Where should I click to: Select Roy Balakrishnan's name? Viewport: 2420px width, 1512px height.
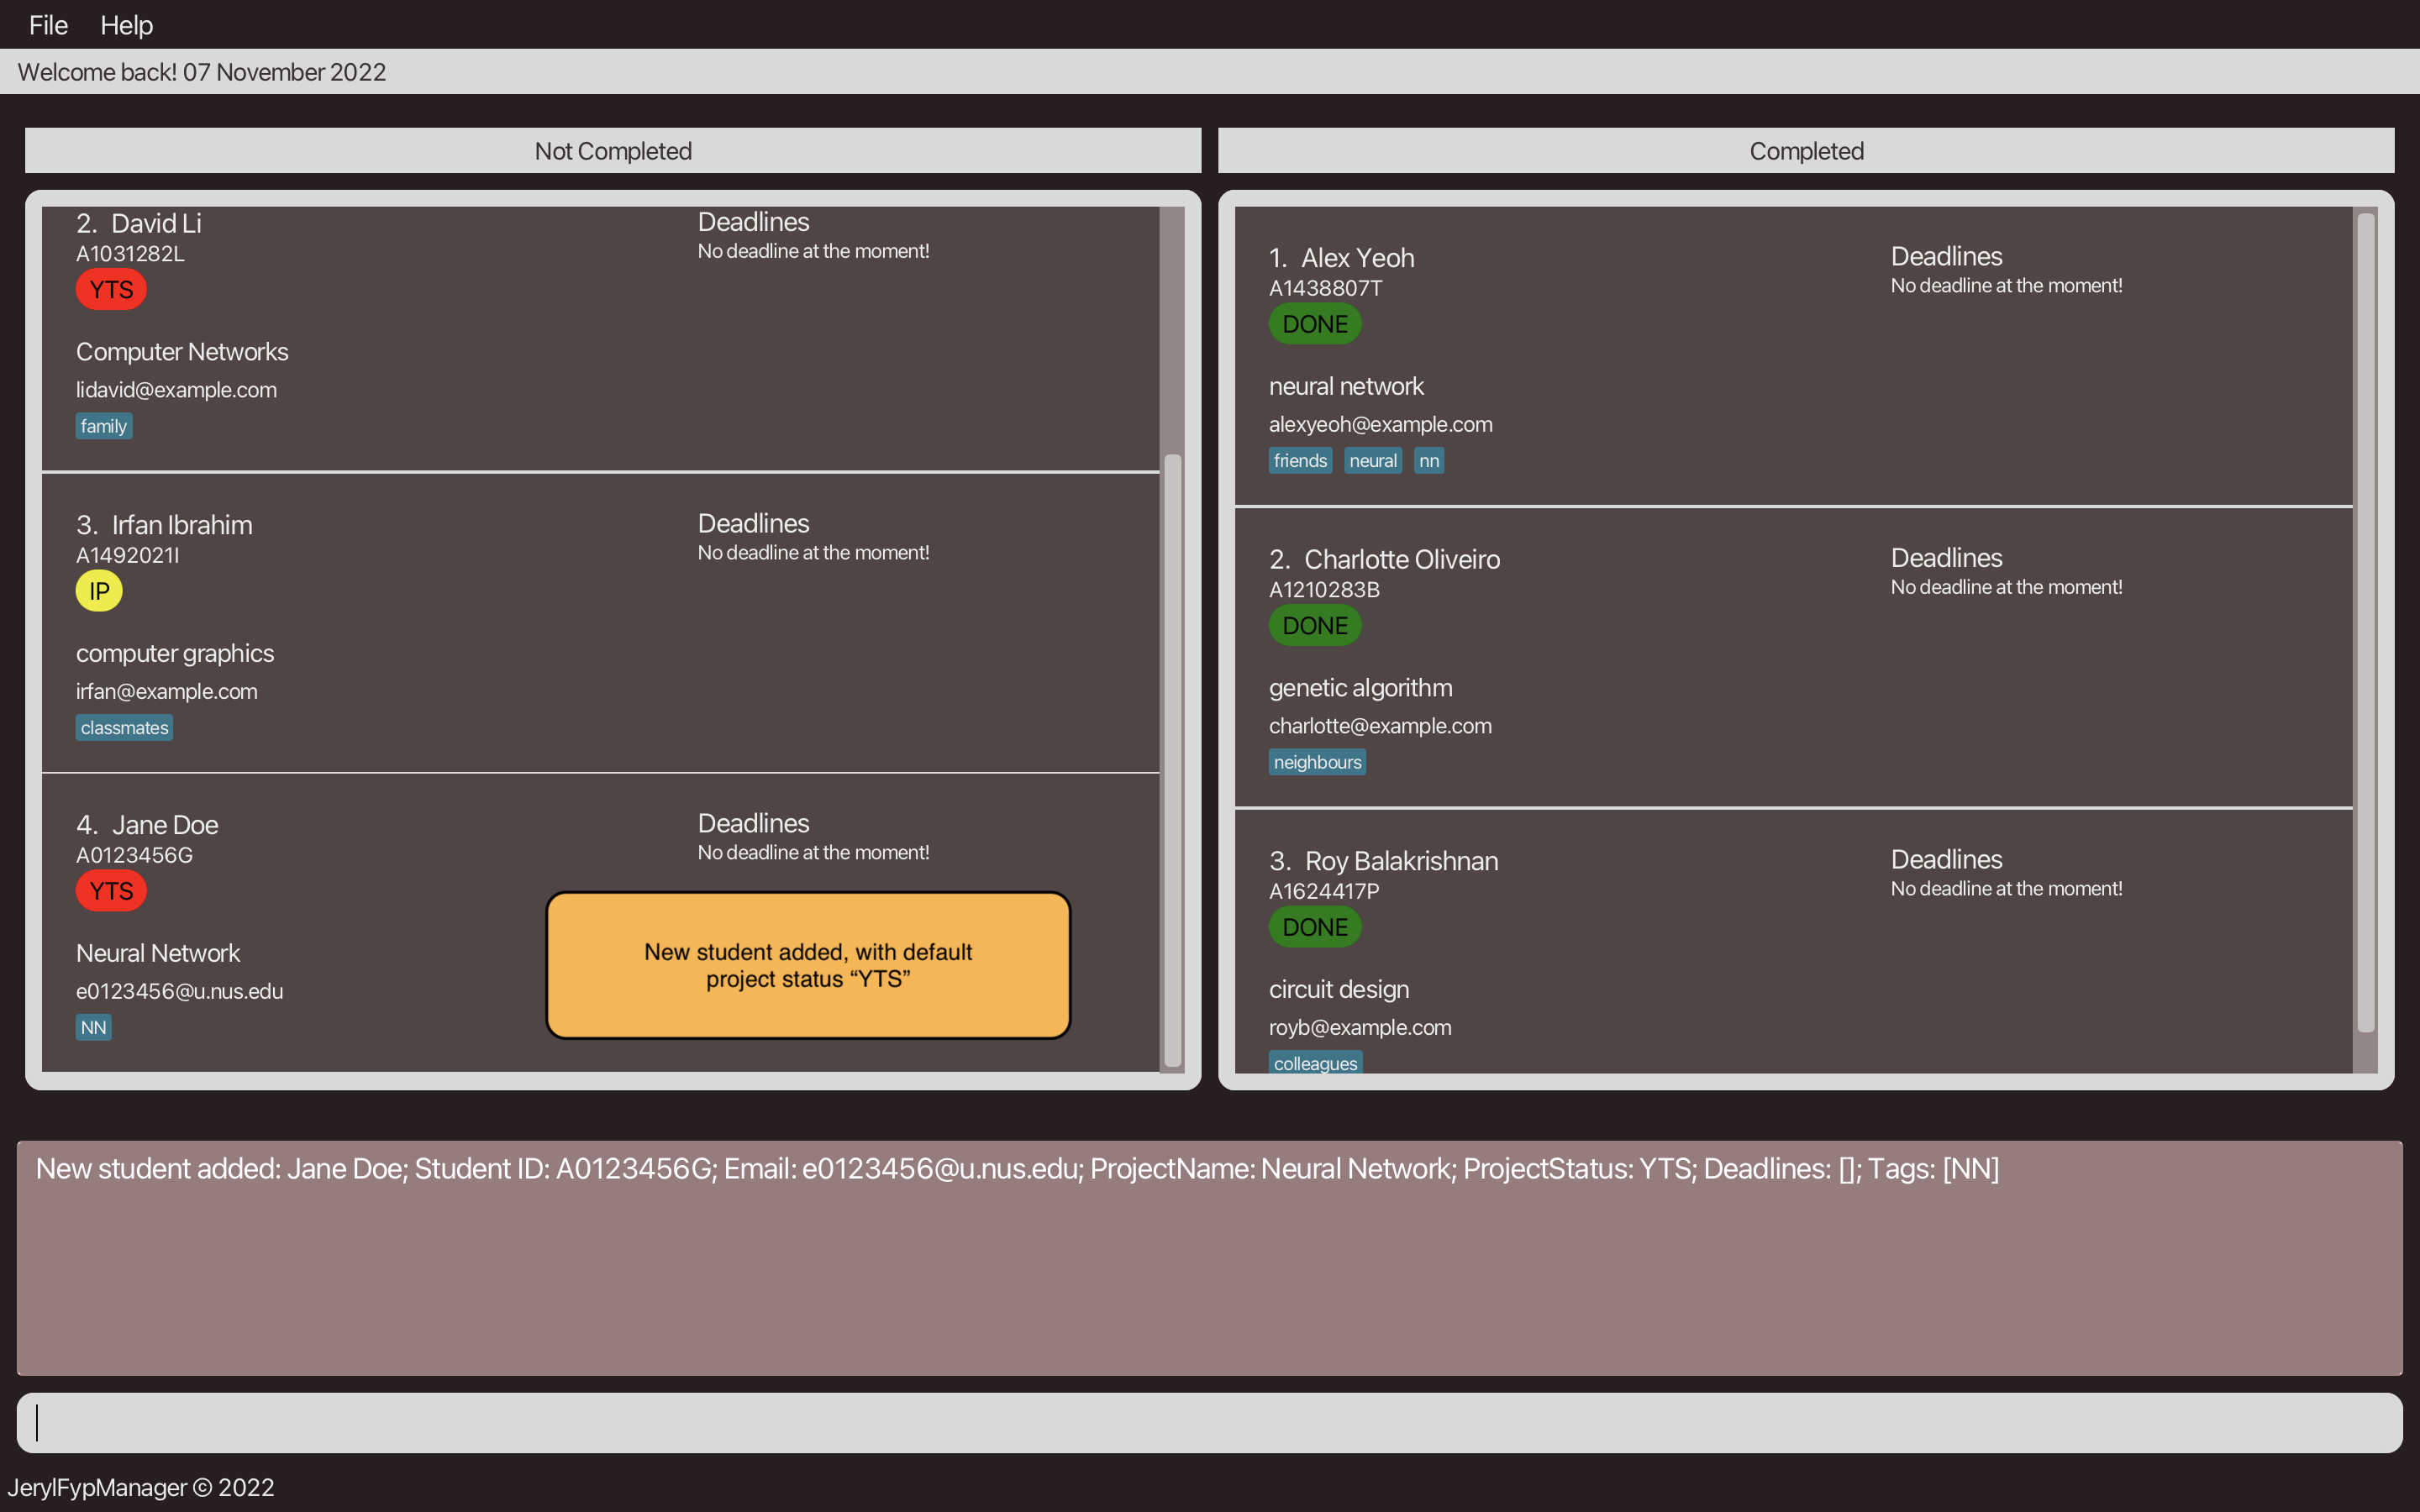click(1401, 861)
